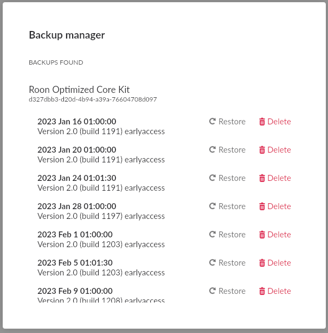This screenshot has height=333, width=328.
Task: Click the restore arrow icon for Jan 28 backup
Action: coord(213,206)
